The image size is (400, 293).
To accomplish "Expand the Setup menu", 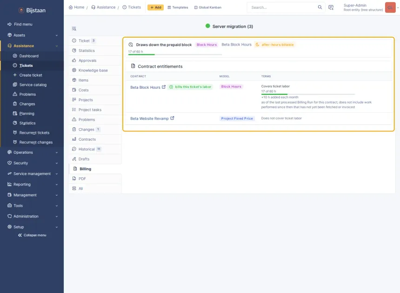I will tap(32, 227).
